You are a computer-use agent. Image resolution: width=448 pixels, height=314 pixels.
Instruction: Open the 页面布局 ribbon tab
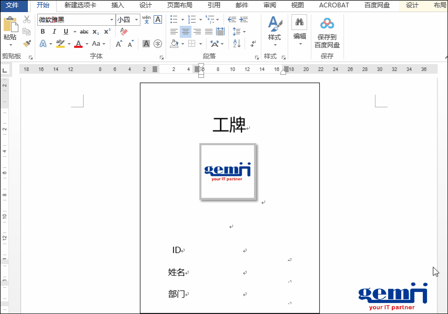[179, 5]
